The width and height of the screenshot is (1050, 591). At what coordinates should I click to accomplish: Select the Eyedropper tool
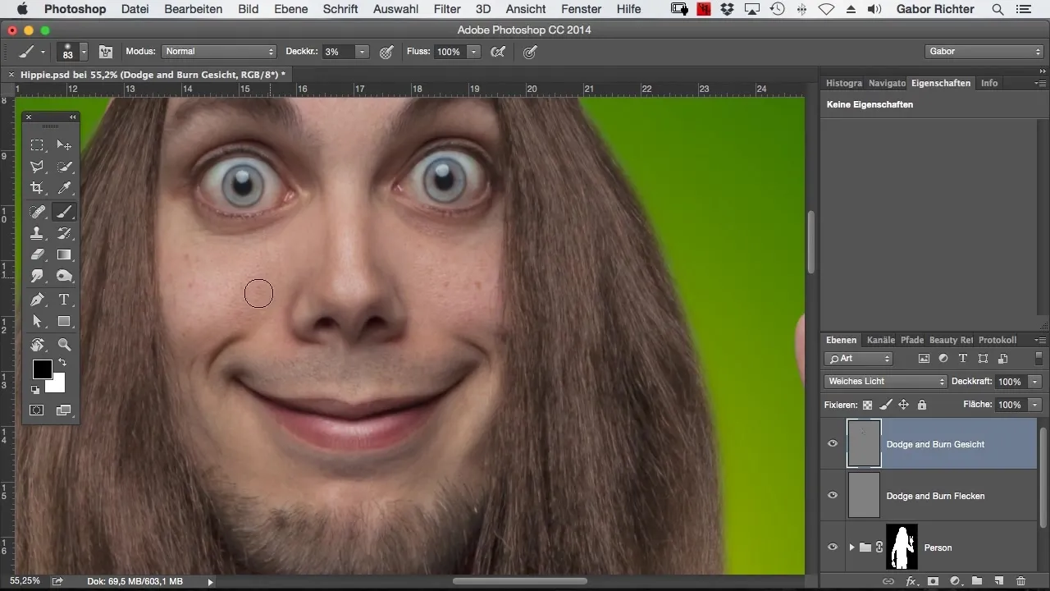click(64, 188)
